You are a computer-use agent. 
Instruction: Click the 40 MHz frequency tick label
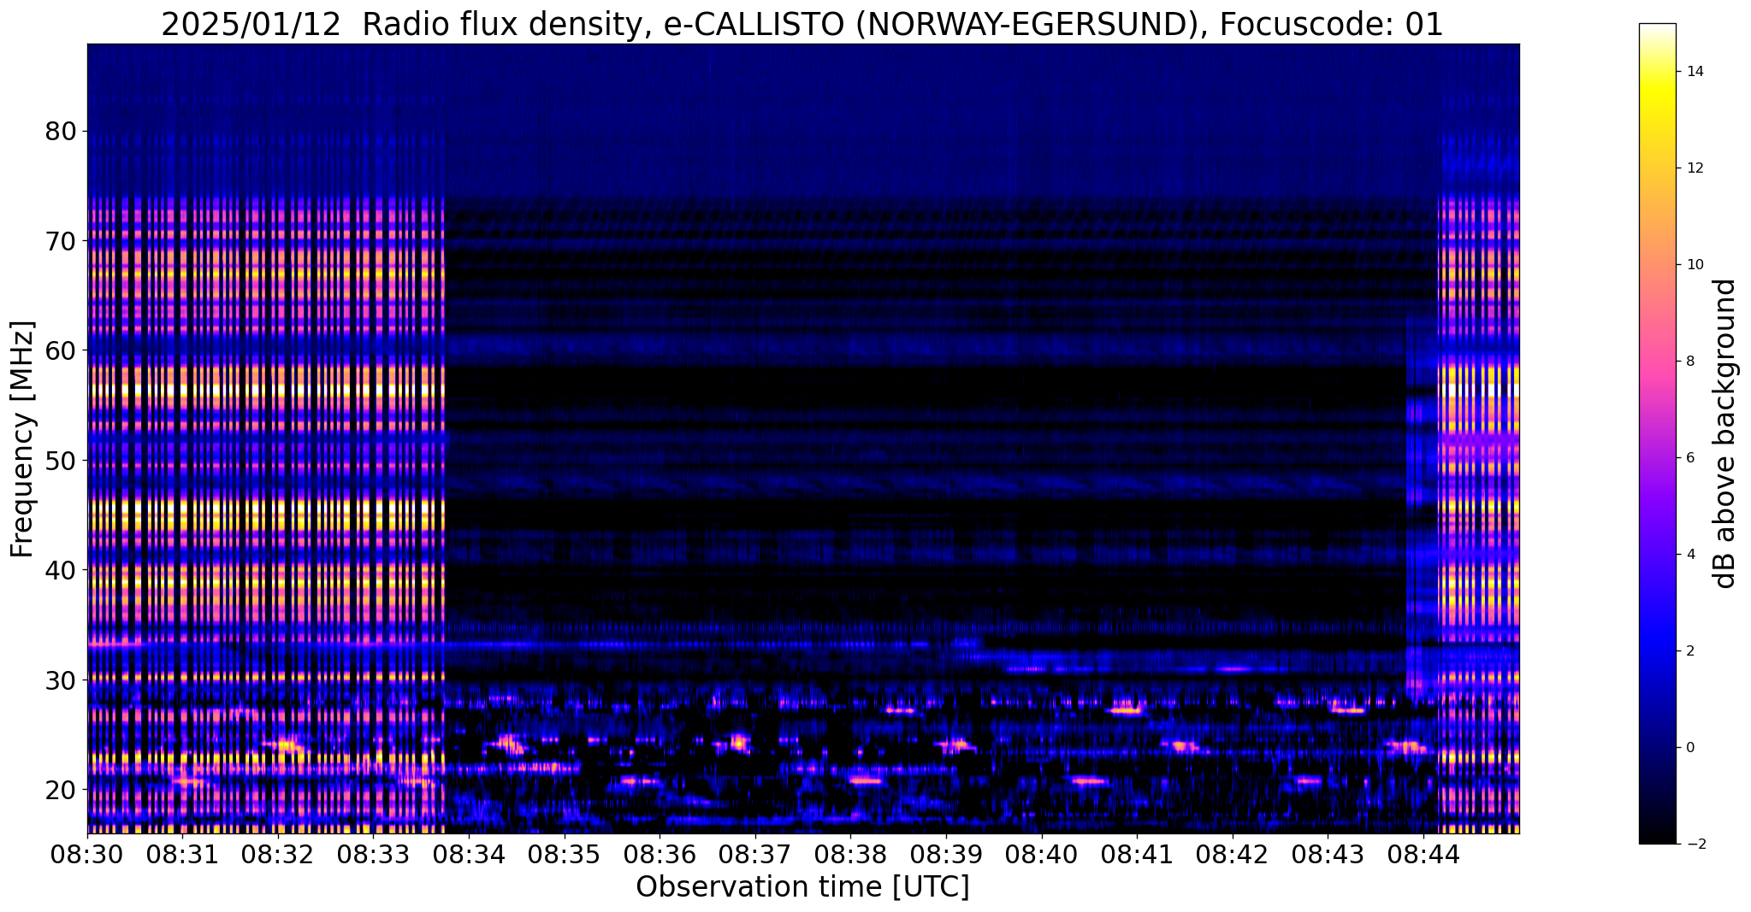61,569
